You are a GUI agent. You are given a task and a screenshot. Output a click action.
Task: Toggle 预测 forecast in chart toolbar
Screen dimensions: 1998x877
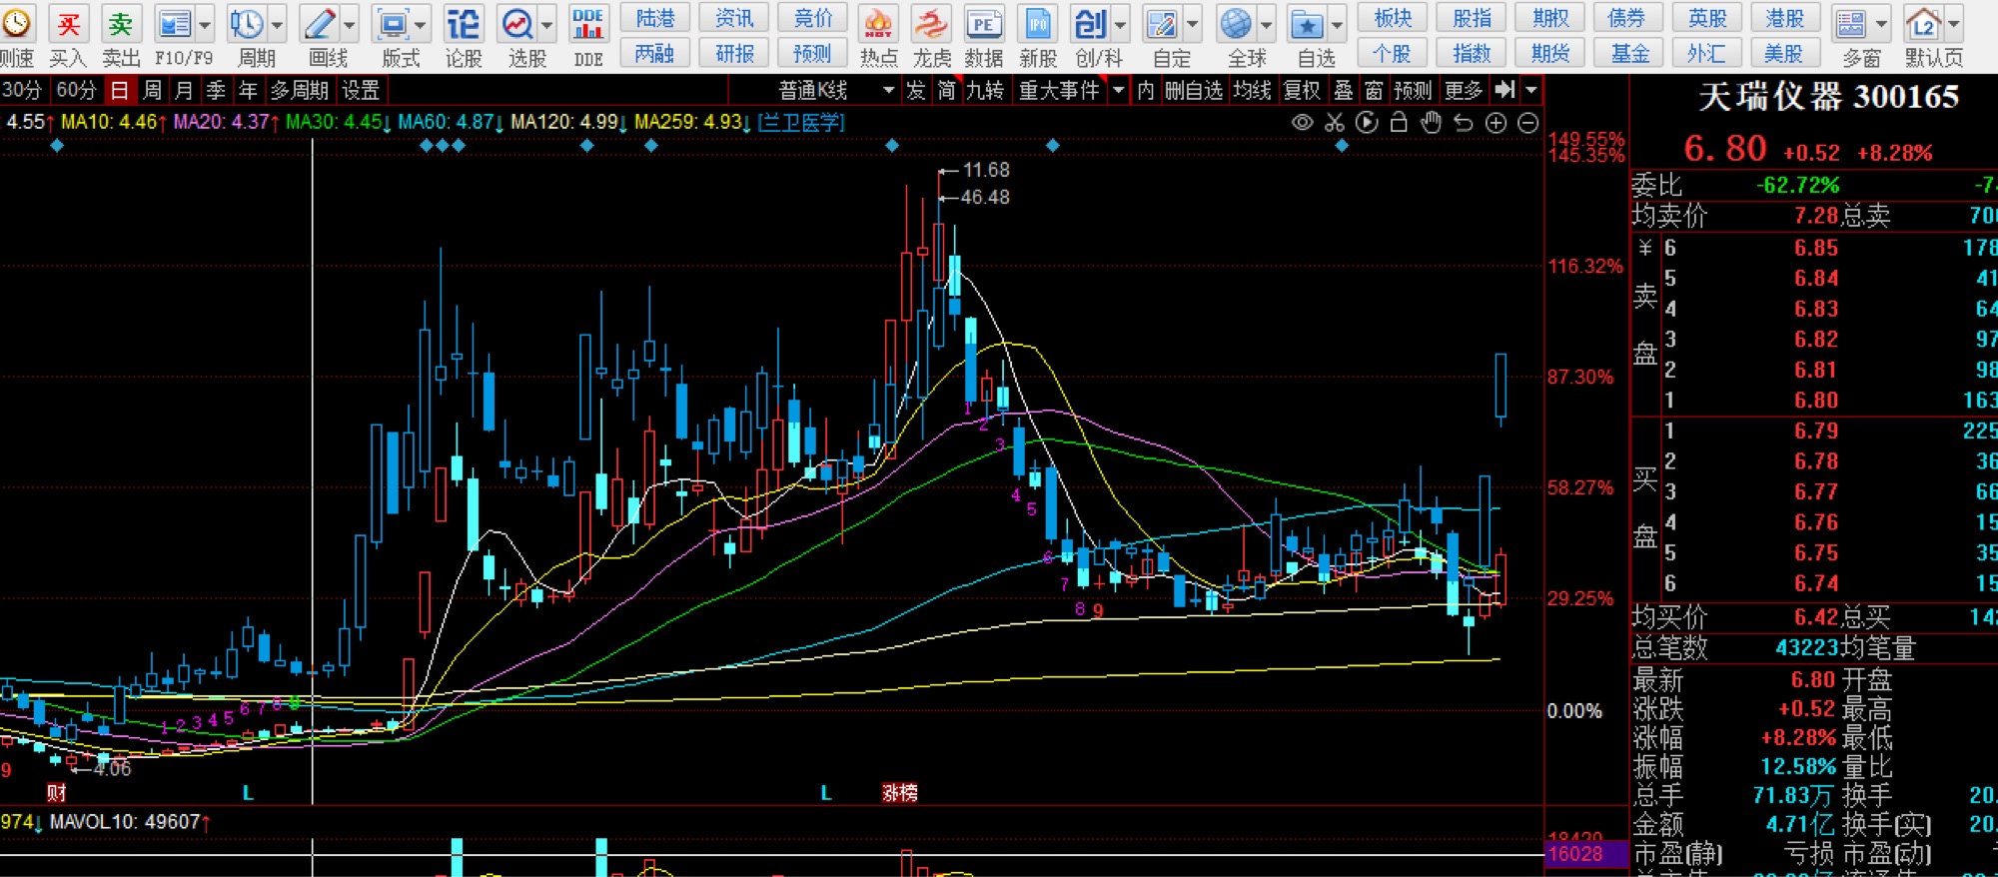1413,90
